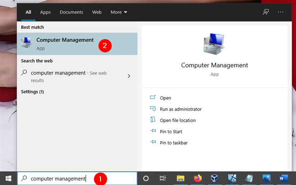Viewport: 296px width, 185px height.
Task: Switch to the All search tab
Action: point(28,12)
